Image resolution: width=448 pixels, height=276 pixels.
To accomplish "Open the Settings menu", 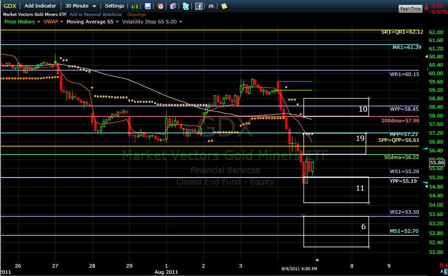I will coord(114,6).
